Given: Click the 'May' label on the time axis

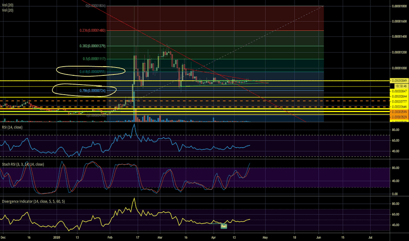Looking at the screenshot, I should tap(265, 237).
